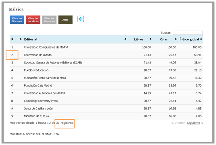Image resolution: width=216 pixels, height=145 pixels.
Task: Click Muestra N libros summary text
Action: point(34,134)
